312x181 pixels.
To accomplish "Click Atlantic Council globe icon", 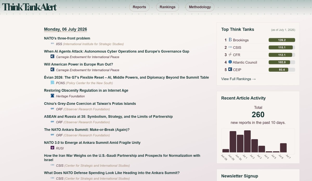I will [230, 62].
